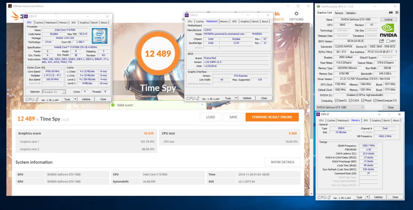Screen dimensions: 413x210
Task: Toggle the UEFI checkbox in GPU-Z
Action: click(388, 42)
